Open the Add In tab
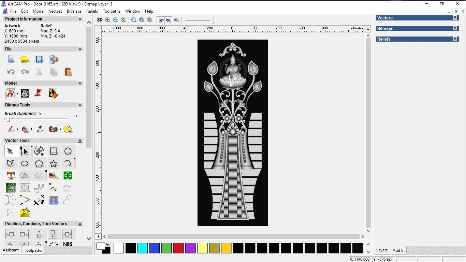 [x=398, y=250]
